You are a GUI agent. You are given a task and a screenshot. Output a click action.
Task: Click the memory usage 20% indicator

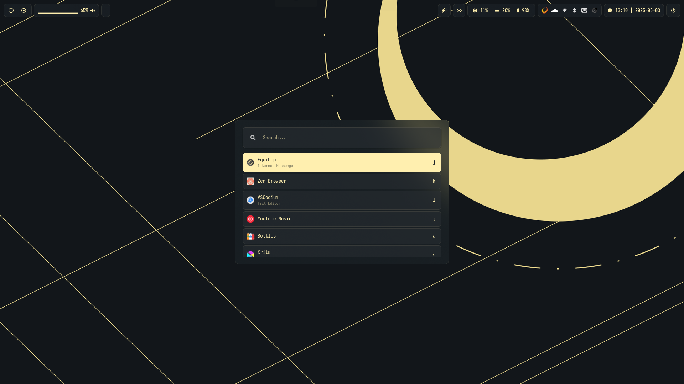coord(502,10)
